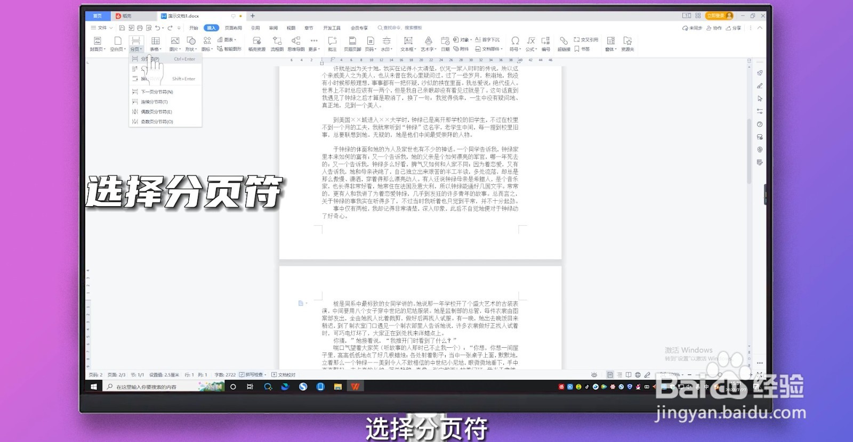Click the Windows taskbar search box
Screen dimensions: 853x442
[163, 387]
